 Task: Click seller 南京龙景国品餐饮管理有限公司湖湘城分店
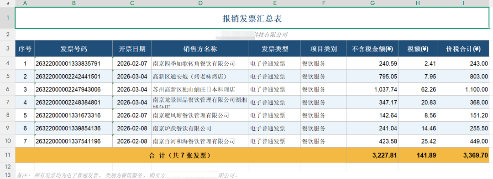pyautogui.click(x=200, y=102)
